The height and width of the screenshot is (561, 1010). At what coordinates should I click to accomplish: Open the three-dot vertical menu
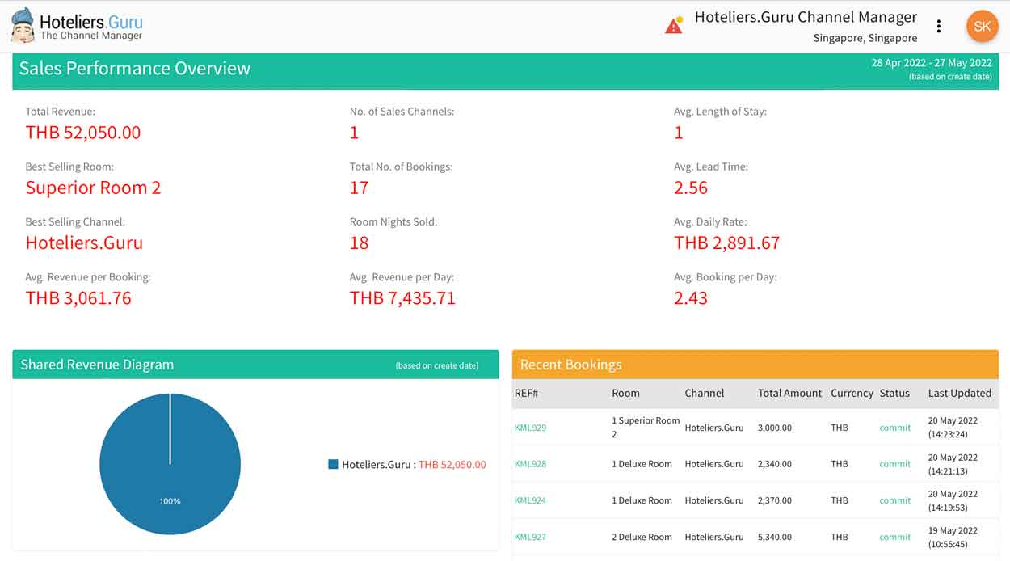(938, 26)
